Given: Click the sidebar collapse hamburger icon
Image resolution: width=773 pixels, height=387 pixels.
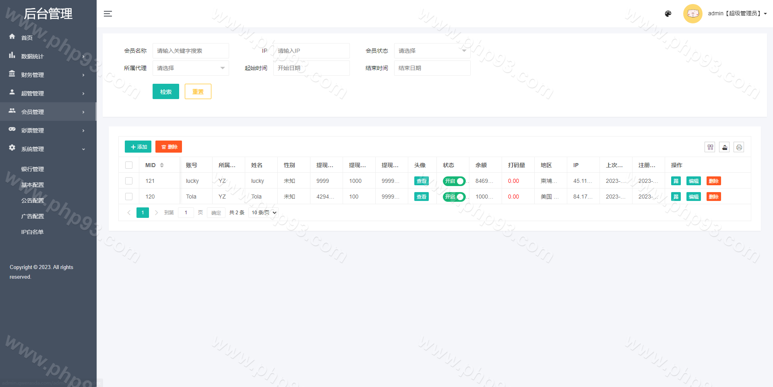Looking at the screenshot, I should (108, 14).
